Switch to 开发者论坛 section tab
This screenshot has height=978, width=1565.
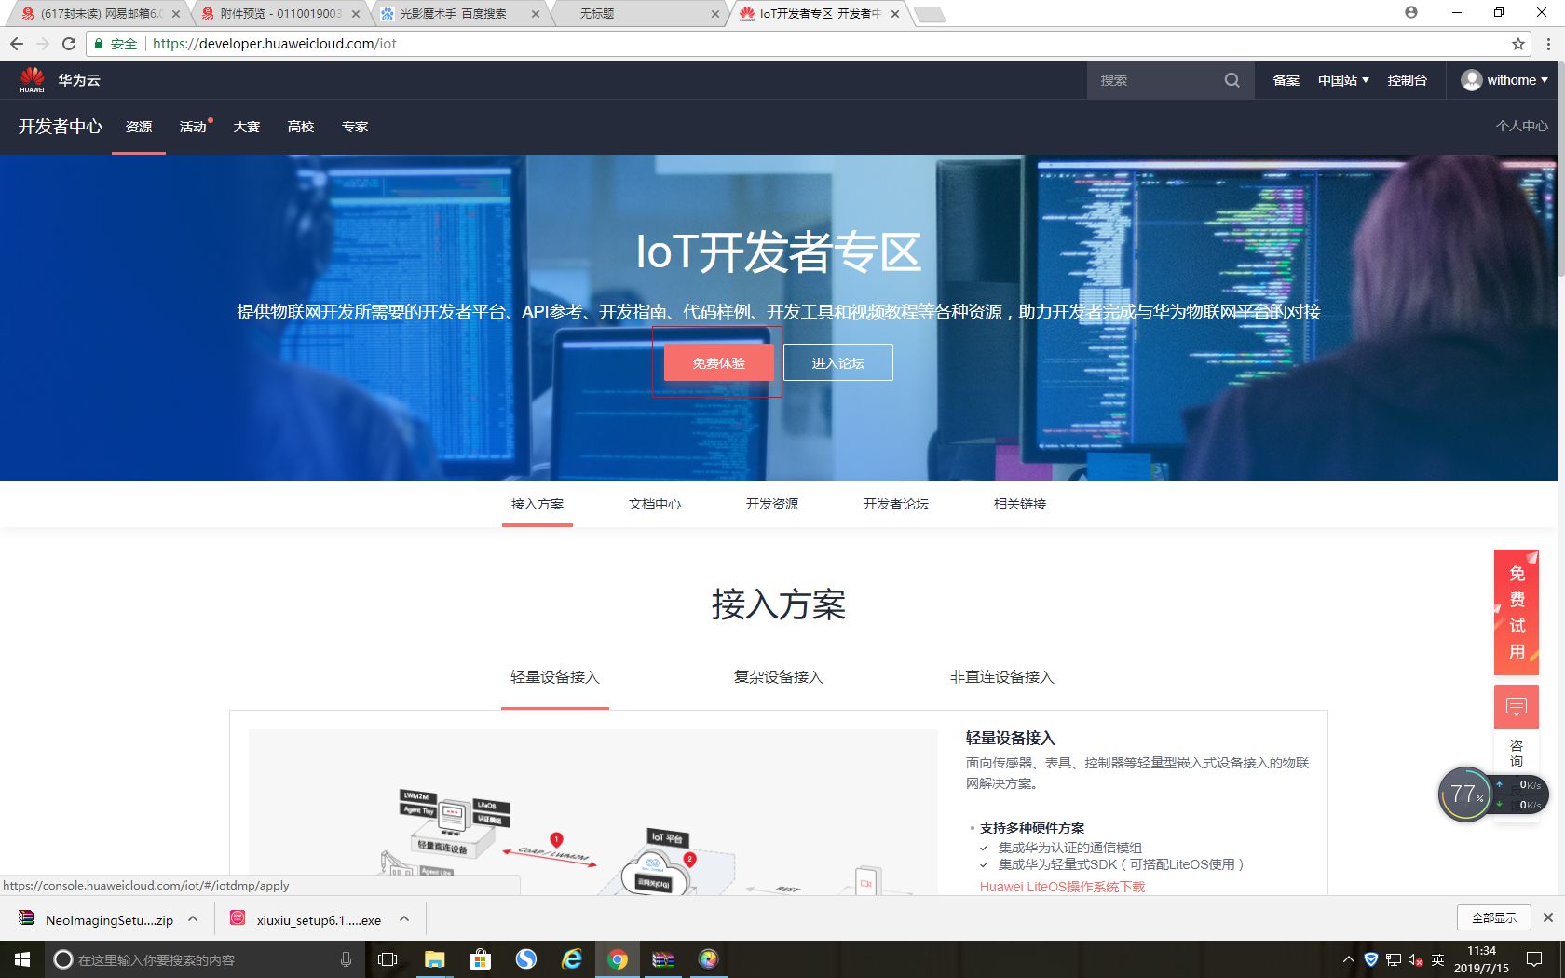(x=896, y=504)
